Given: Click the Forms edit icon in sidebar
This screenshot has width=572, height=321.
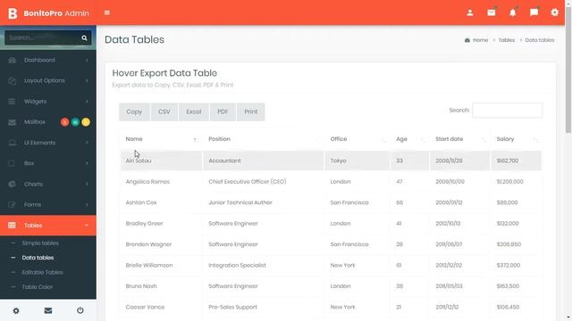Looking at the screenshot, I should pyautogui.click(x=12, y=205).
